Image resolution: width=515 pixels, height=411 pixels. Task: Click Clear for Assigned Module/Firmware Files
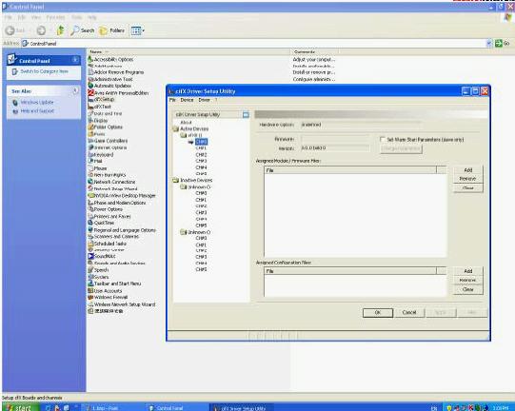468,187
